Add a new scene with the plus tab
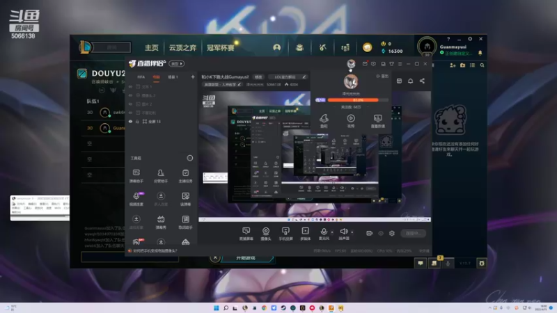The width and height of the screenshot is (557, 313). tap(193, 77)
